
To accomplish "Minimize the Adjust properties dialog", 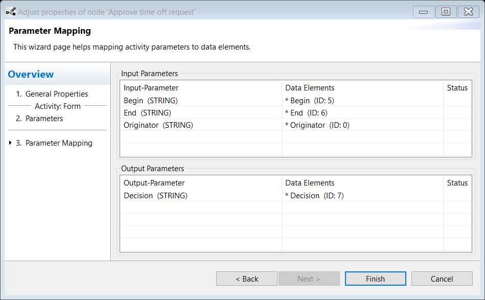I will click(424, 12).
